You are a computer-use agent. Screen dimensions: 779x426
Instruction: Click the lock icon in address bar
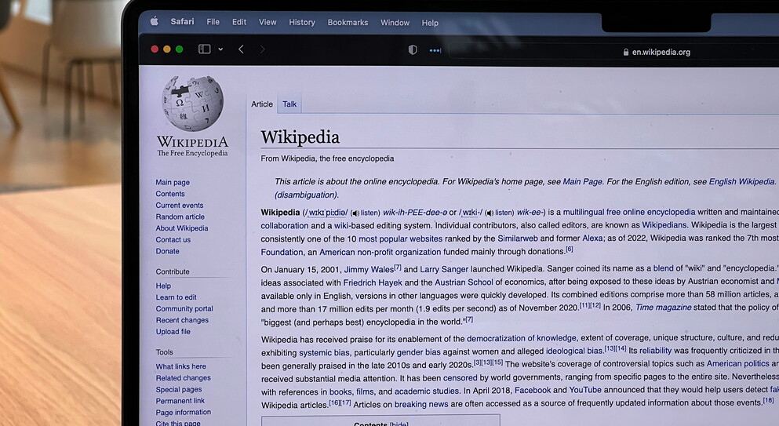point(626,52)
